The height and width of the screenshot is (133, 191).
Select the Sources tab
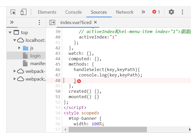pos(99,12)
